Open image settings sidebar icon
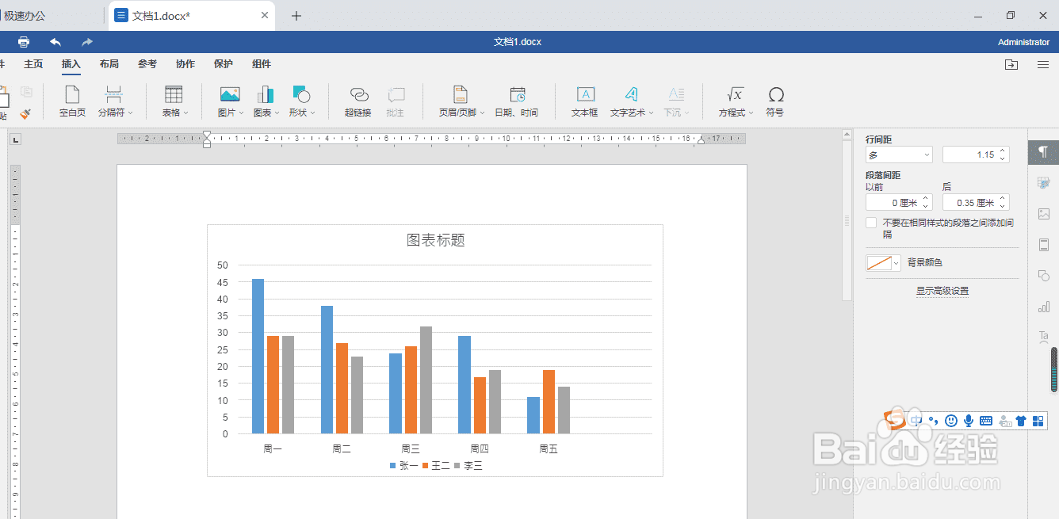 coord(1043,213)
